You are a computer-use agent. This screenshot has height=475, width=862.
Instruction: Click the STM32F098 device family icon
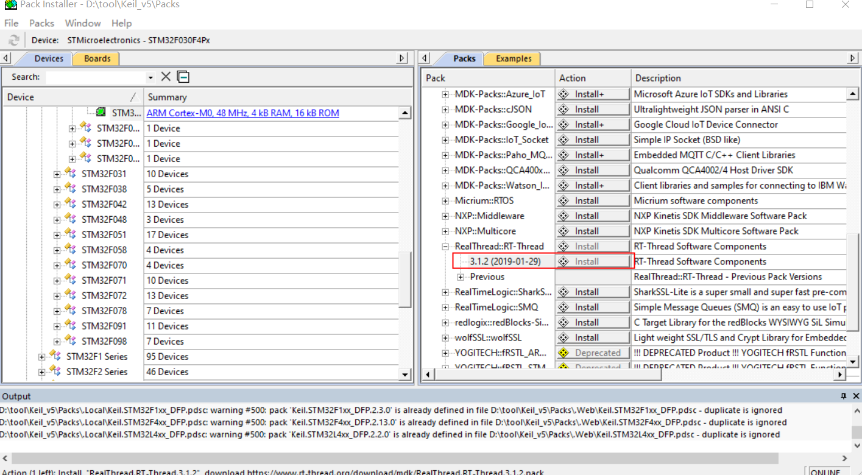coord(71,341)
